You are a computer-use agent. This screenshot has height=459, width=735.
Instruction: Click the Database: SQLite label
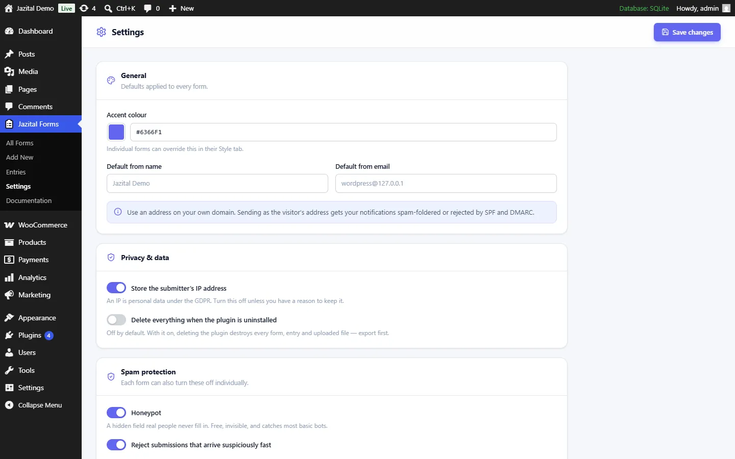644,8
